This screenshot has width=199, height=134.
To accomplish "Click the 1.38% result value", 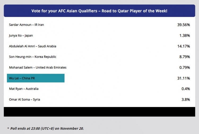I will coord(184,36).
